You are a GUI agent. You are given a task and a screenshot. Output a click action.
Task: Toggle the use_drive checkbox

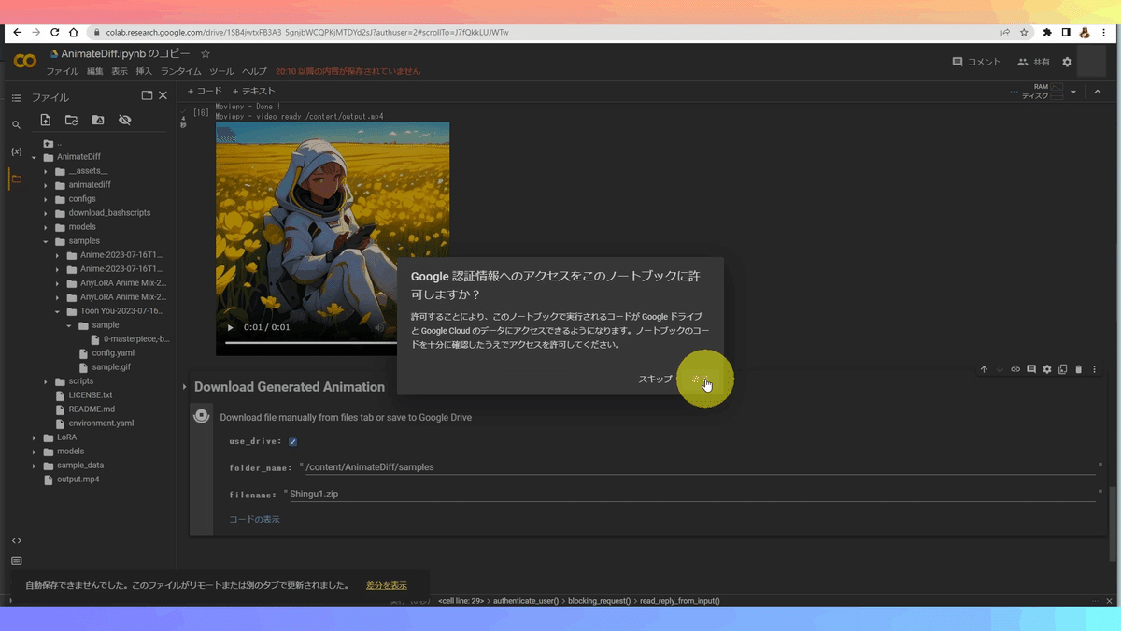tap(292, 441)
